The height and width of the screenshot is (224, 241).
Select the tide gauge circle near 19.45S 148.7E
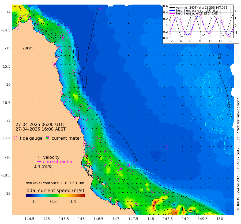(x=174, y=210)
